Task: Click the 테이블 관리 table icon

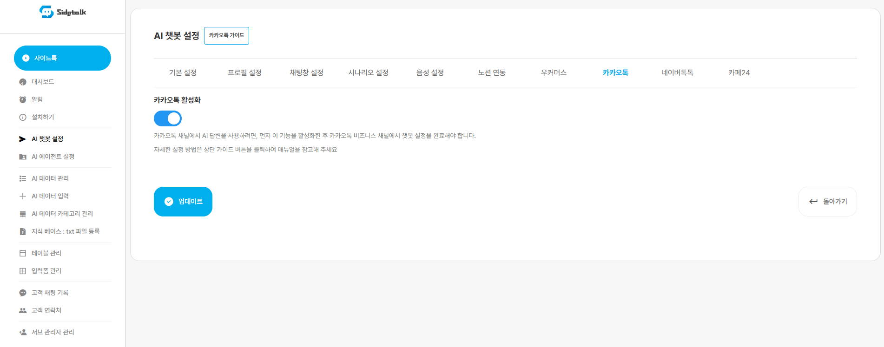Action: (x=23, y=253)
